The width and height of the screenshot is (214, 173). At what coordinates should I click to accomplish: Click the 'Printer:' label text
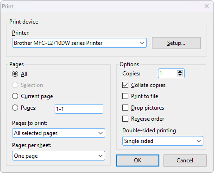point(21,33)
